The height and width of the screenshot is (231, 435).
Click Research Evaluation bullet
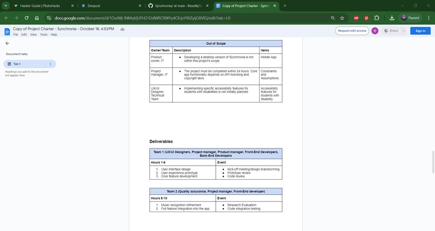pyautogui.click(x=242, y=205)
